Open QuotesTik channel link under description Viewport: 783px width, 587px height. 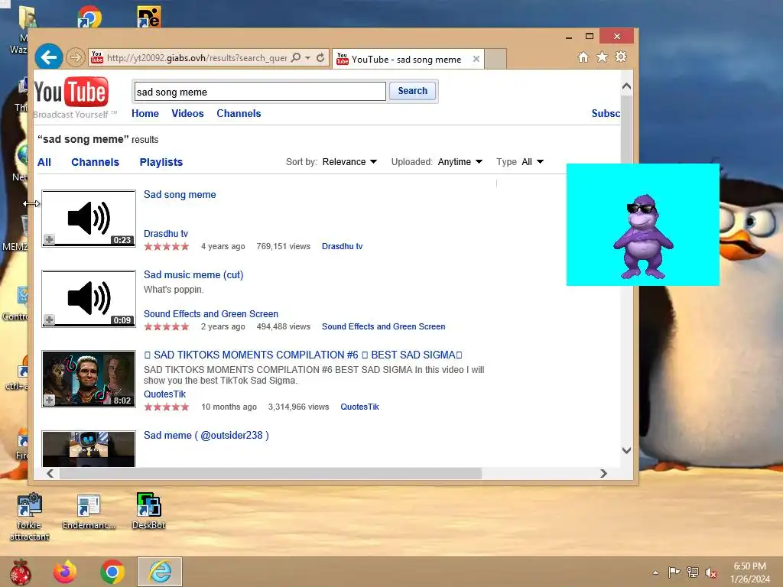point(165,394)
